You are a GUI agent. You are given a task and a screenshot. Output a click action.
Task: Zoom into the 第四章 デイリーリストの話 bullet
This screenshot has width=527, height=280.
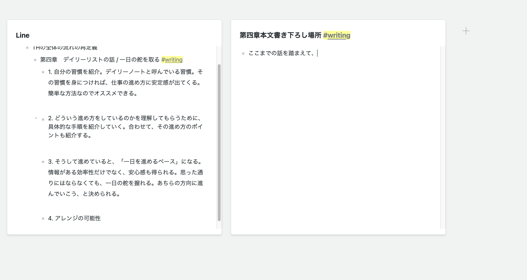(x=35, y=60)
